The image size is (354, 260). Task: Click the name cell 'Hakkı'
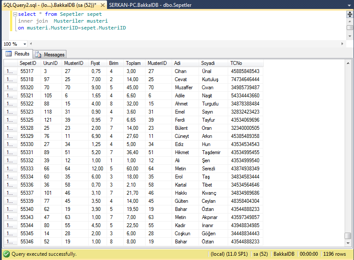coord(185,193)
